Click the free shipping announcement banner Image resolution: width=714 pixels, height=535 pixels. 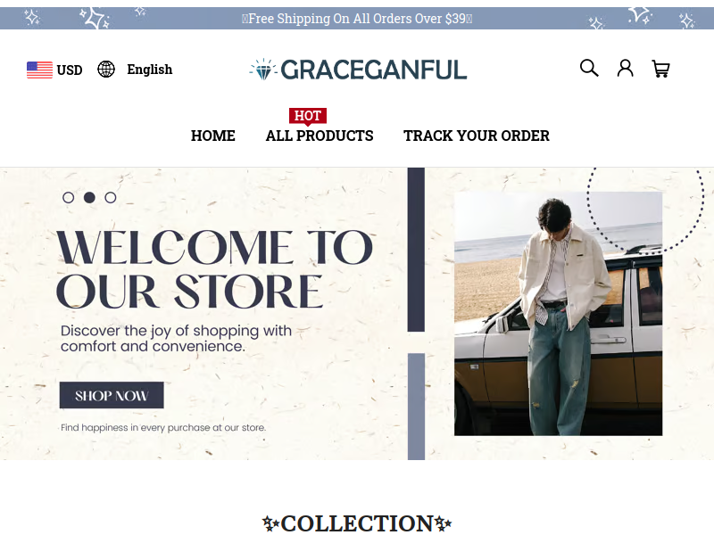coord(357,19)
